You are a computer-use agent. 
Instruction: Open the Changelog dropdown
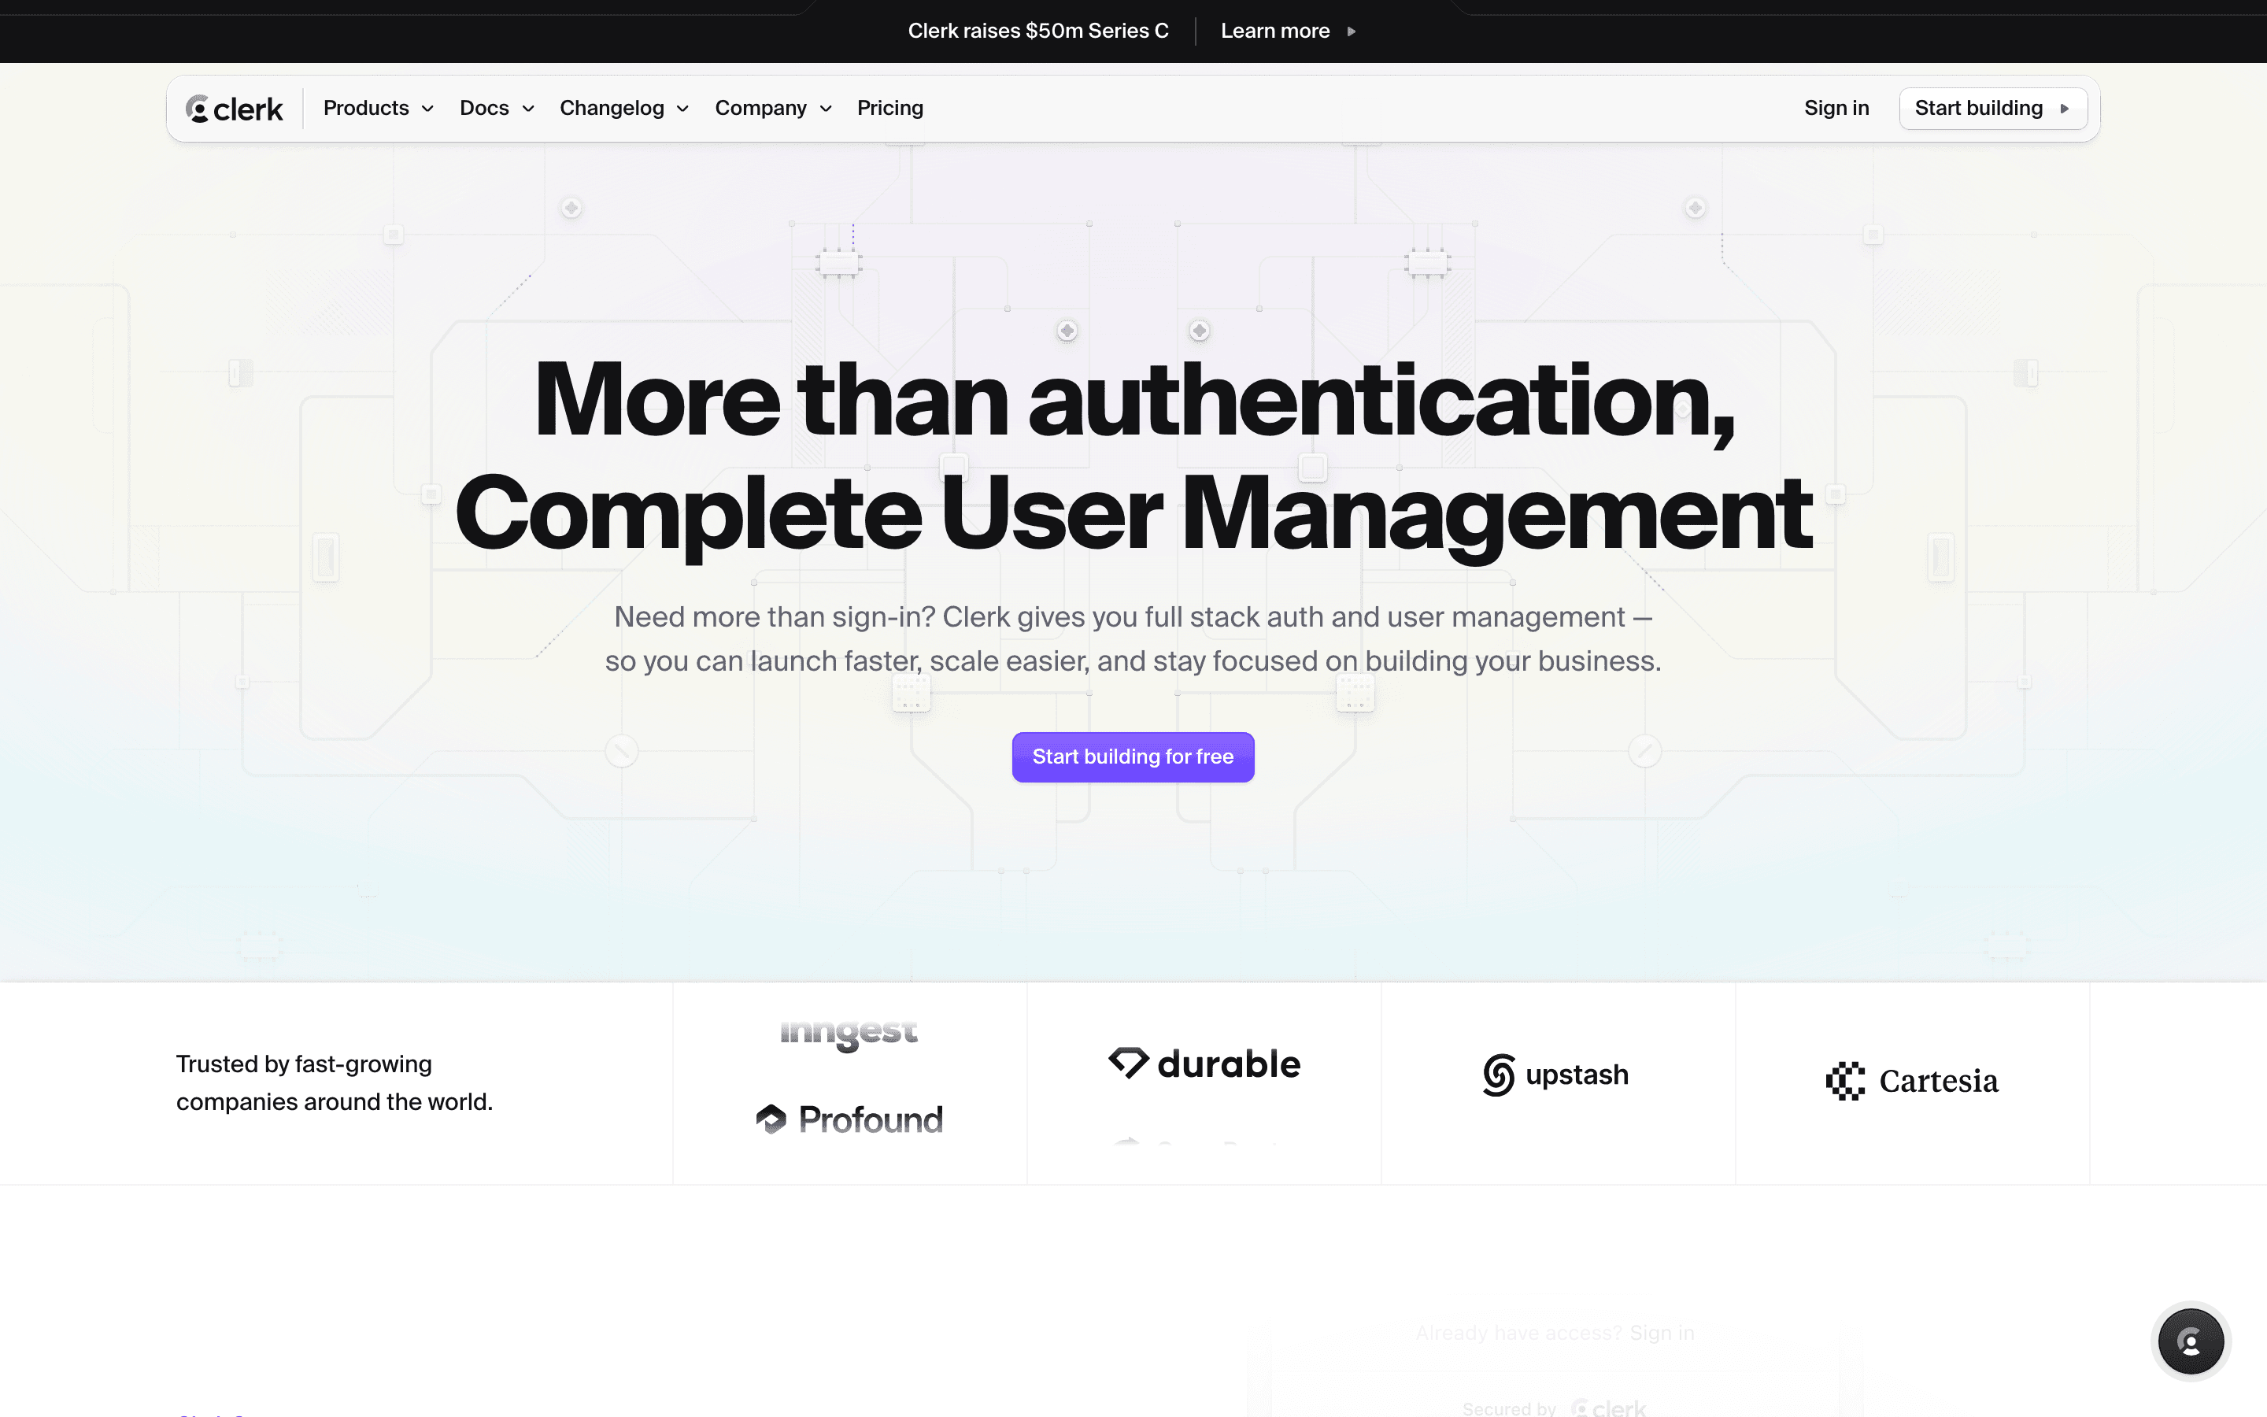[x=624, y=109]
